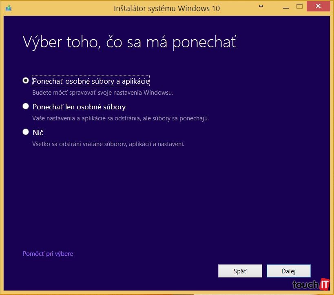
Task: Click the 'Všetko sa odstráni' description text
Action: point(108,144)
